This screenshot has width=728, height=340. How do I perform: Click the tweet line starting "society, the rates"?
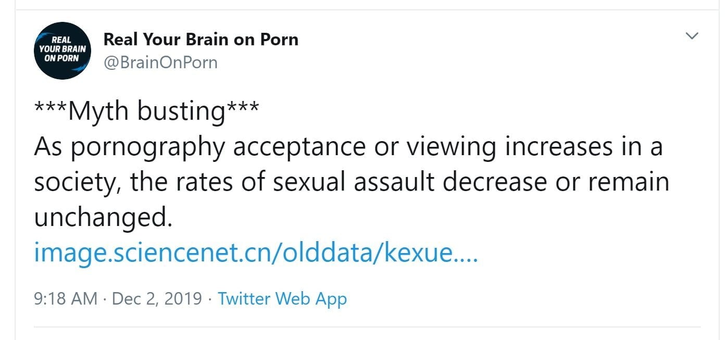(352, 182)
